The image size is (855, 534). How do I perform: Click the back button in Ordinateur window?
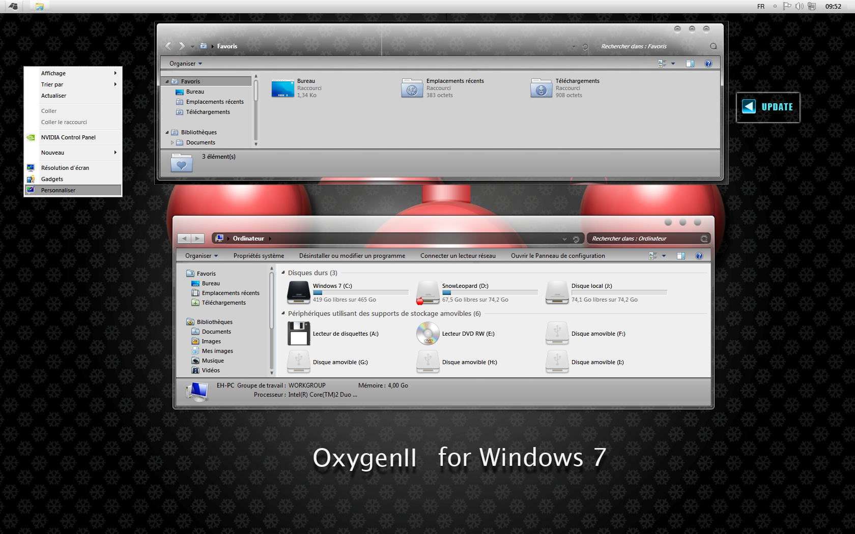[184, 239]
